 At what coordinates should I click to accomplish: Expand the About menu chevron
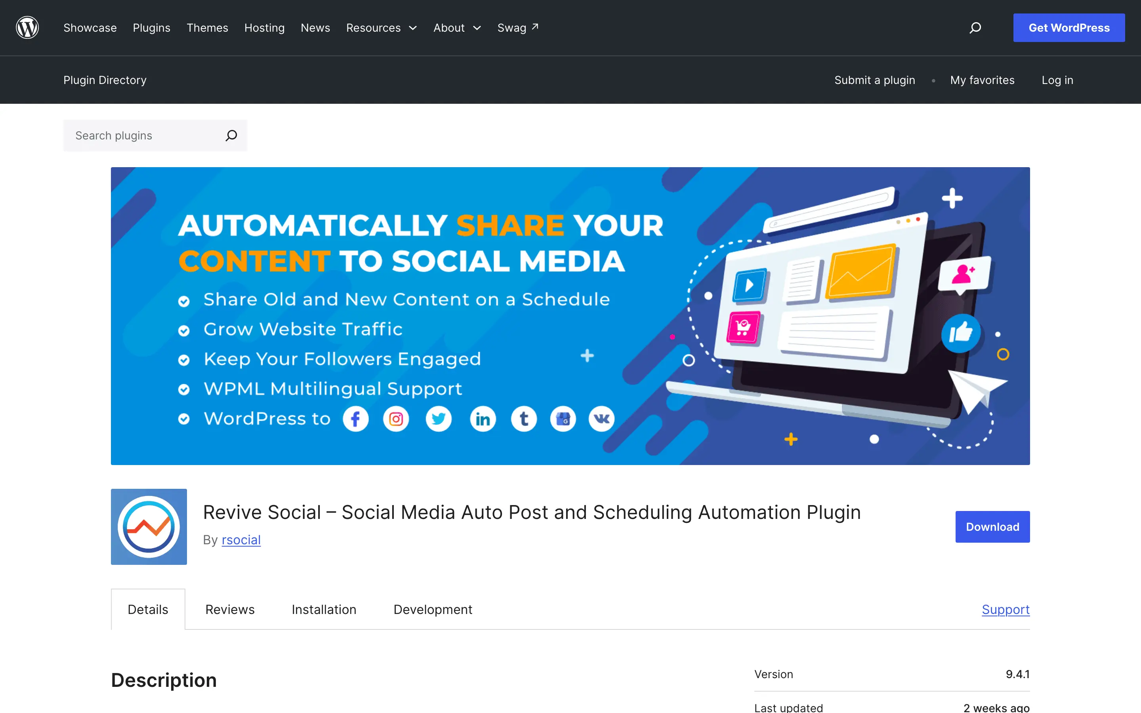477,28
